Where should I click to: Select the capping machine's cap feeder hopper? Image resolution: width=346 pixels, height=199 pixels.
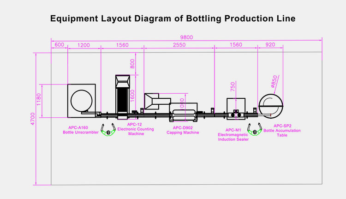click(x=156, y=101)
